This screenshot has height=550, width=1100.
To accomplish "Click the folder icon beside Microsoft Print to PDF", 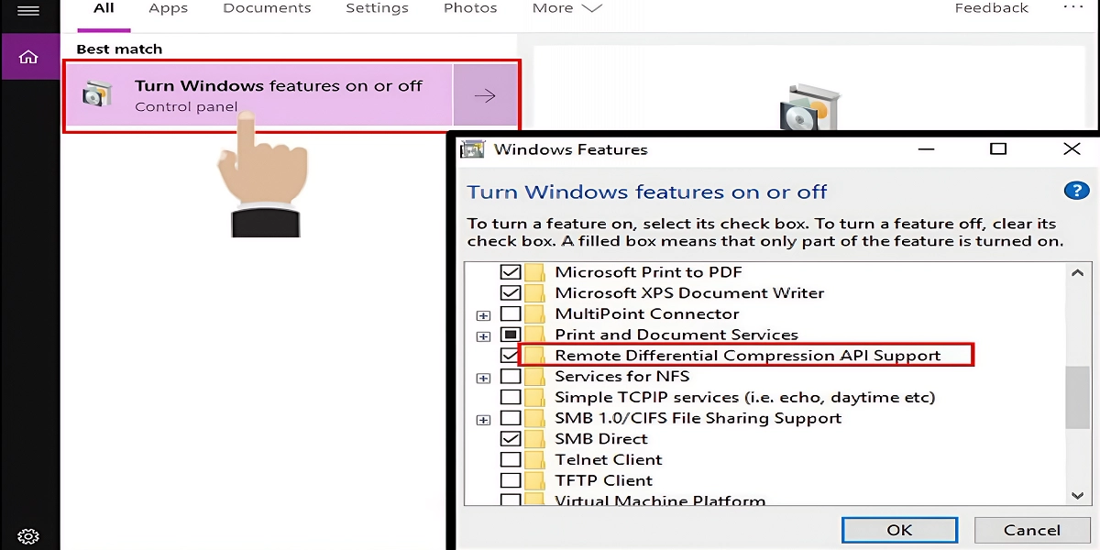I will pos(535,272).
